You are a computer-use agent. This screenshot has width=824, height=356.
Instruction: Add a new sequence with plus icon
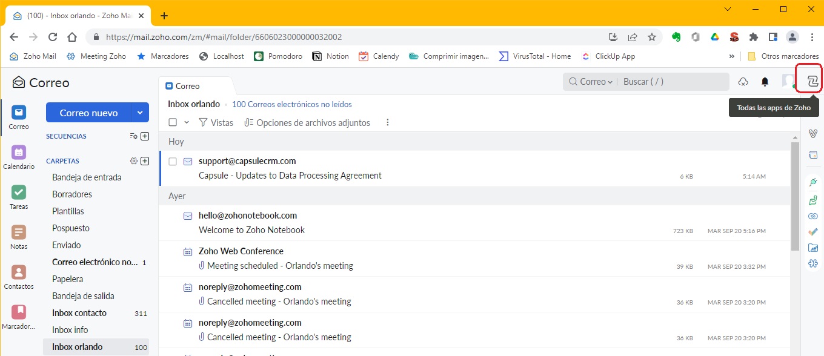pos(145,136)
